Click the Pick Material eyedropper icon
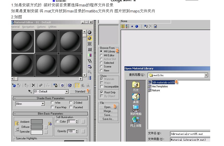 click(30, 91)
